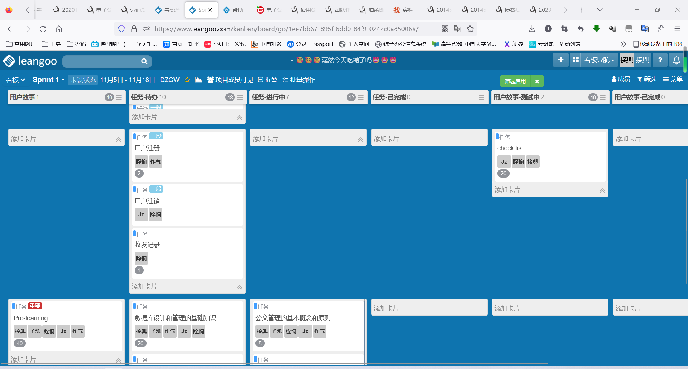Click the leangoo search input field
The image size is (688, 369).
(101, 61)
